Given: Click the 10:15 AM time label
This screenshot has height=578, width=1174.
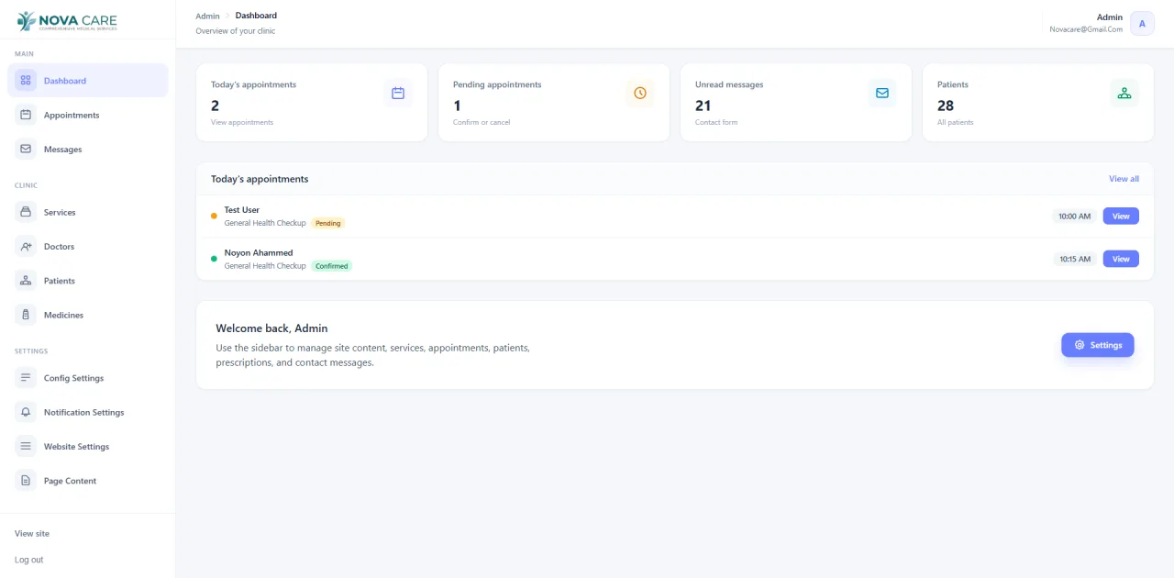Looking at the screenshot, I should [1075, 259].
